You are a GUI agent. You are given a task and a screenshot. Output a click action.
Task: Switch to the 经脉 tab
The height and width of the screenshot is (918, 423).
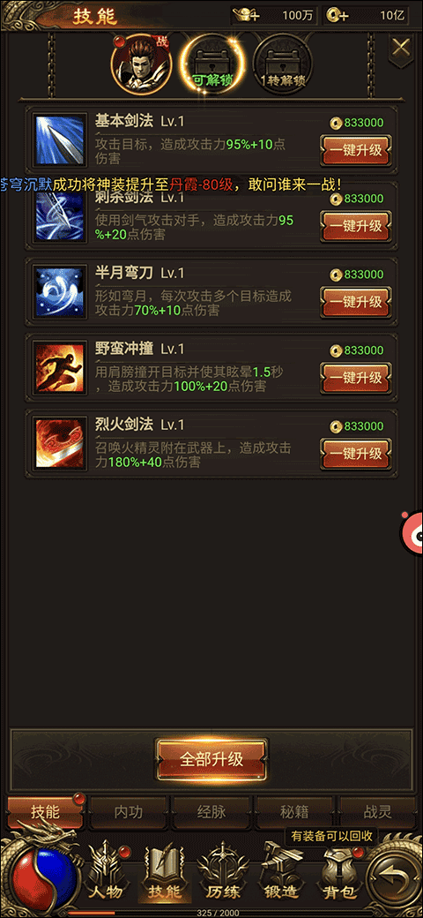tap(211, 812)
